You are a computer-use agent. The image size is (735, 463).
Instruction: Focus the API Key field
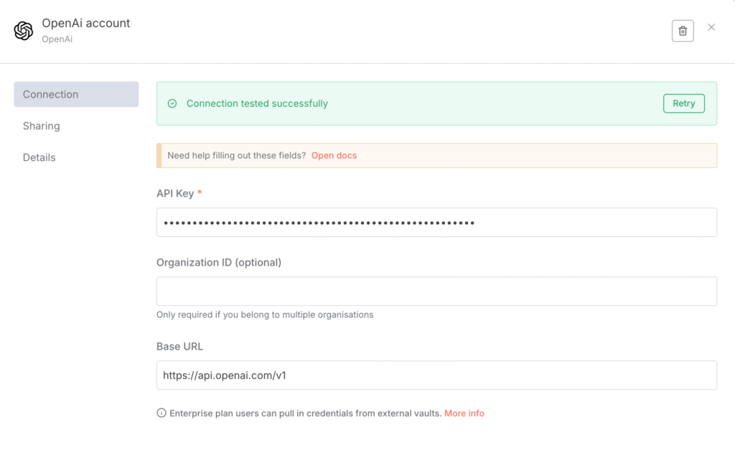coord(436,223)
